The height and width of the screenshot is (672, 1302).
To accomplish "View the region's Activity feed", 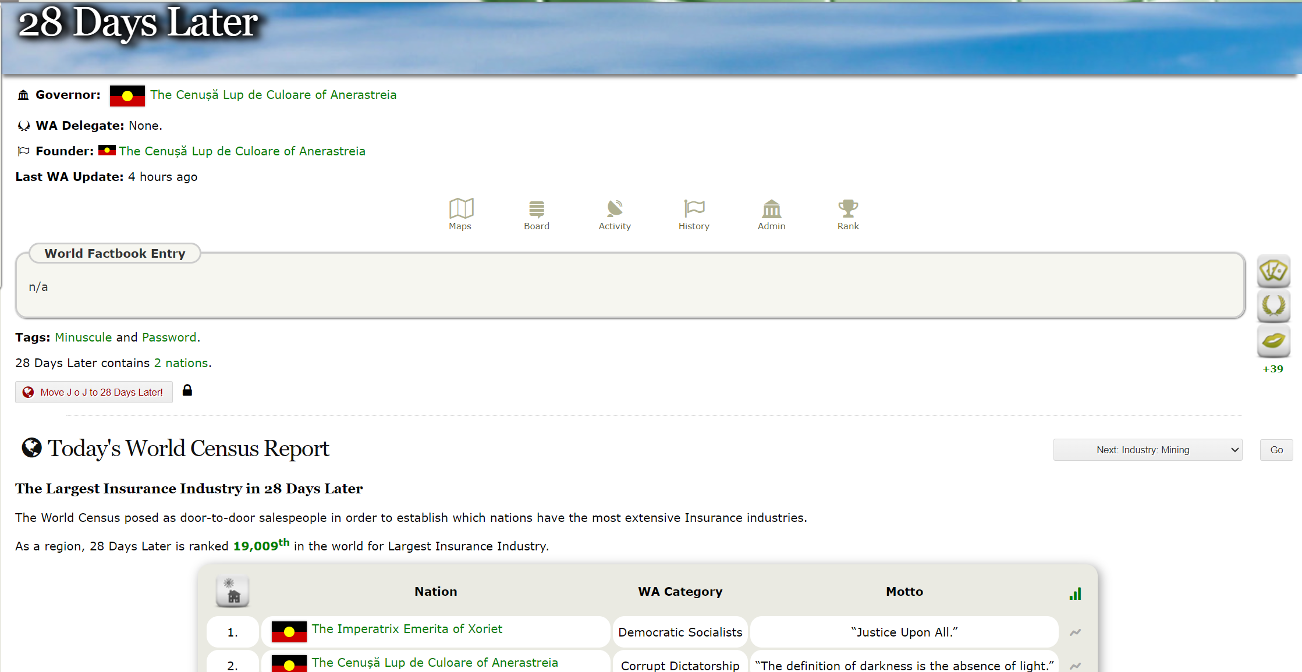I will [x=615, y=214].
